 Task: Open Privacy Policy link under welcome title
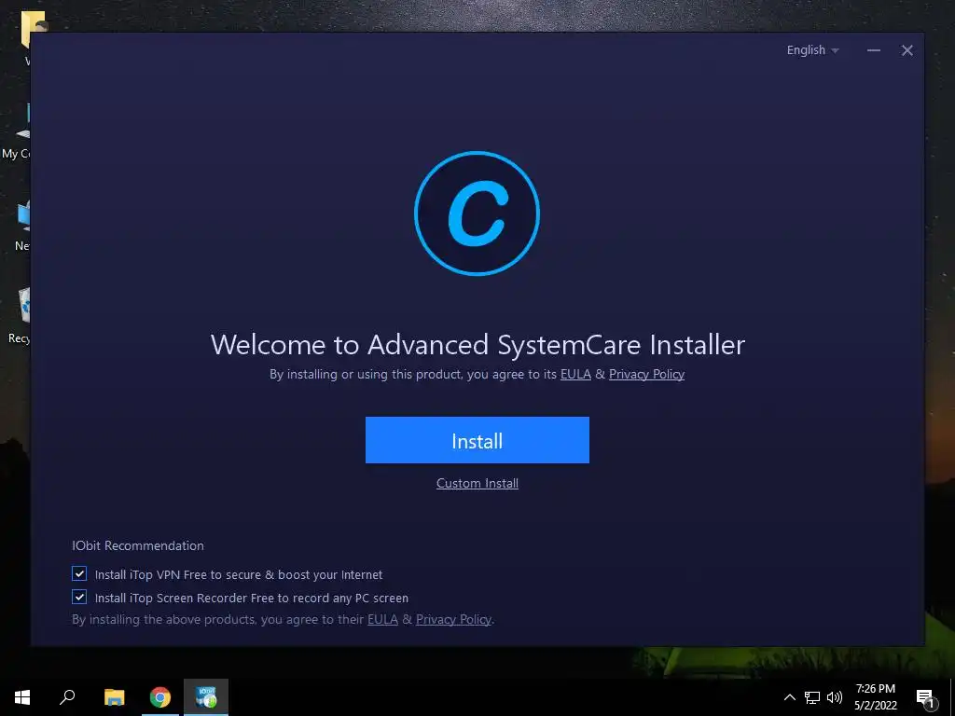[x=646, y=374]
